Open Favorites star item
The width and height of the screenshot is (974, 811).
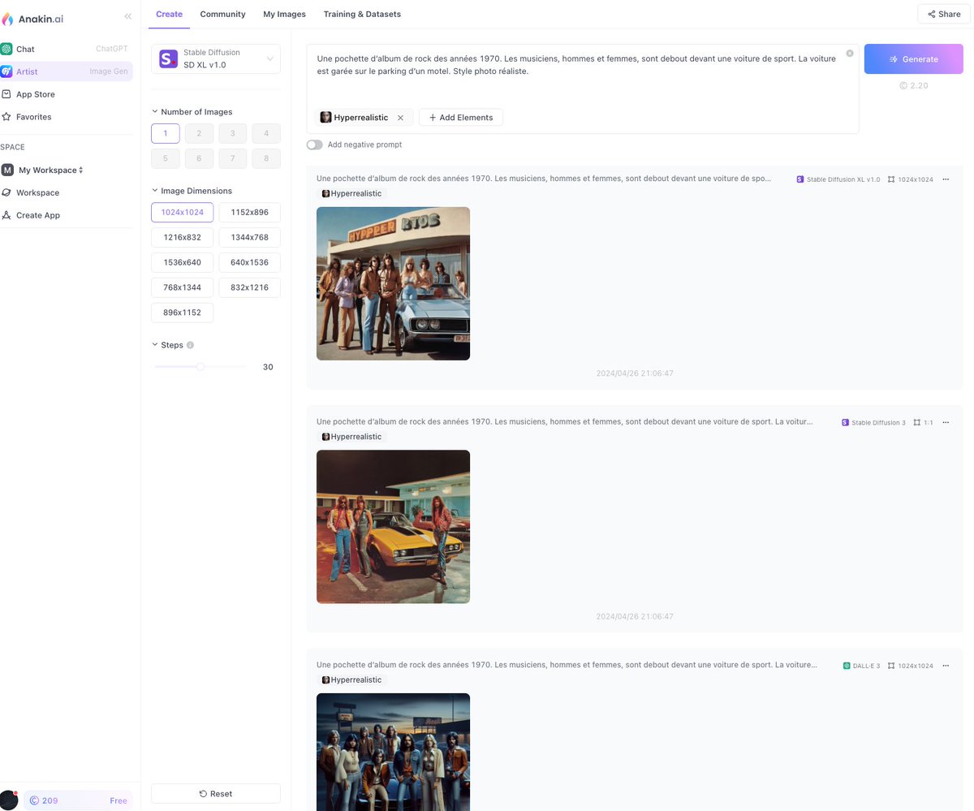tap(67, 117)
